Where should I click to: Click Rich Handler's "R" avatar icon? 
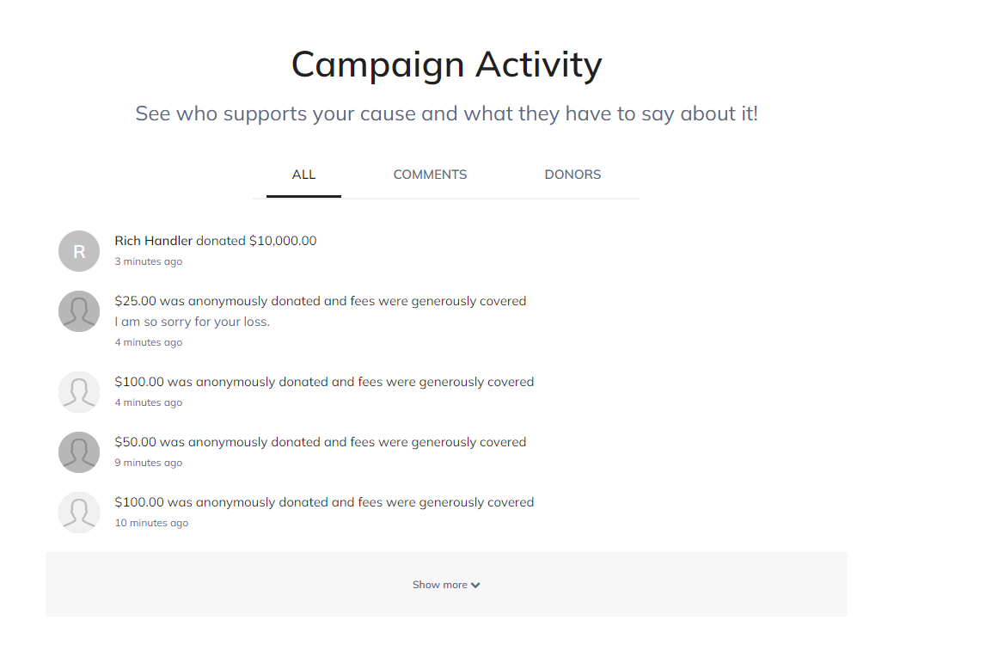click(x=79, y=251)
